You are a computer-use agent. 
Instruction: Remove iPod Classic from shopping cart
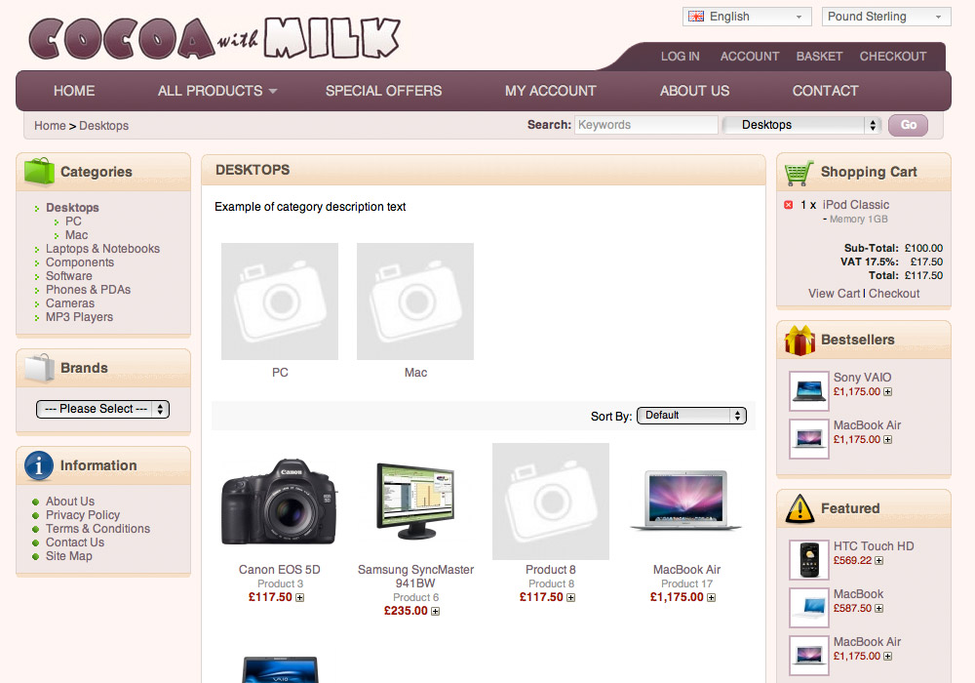click(788, 205)
